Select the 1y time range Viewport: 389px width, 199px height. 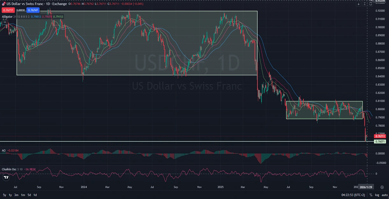click(x=10, y=195)
